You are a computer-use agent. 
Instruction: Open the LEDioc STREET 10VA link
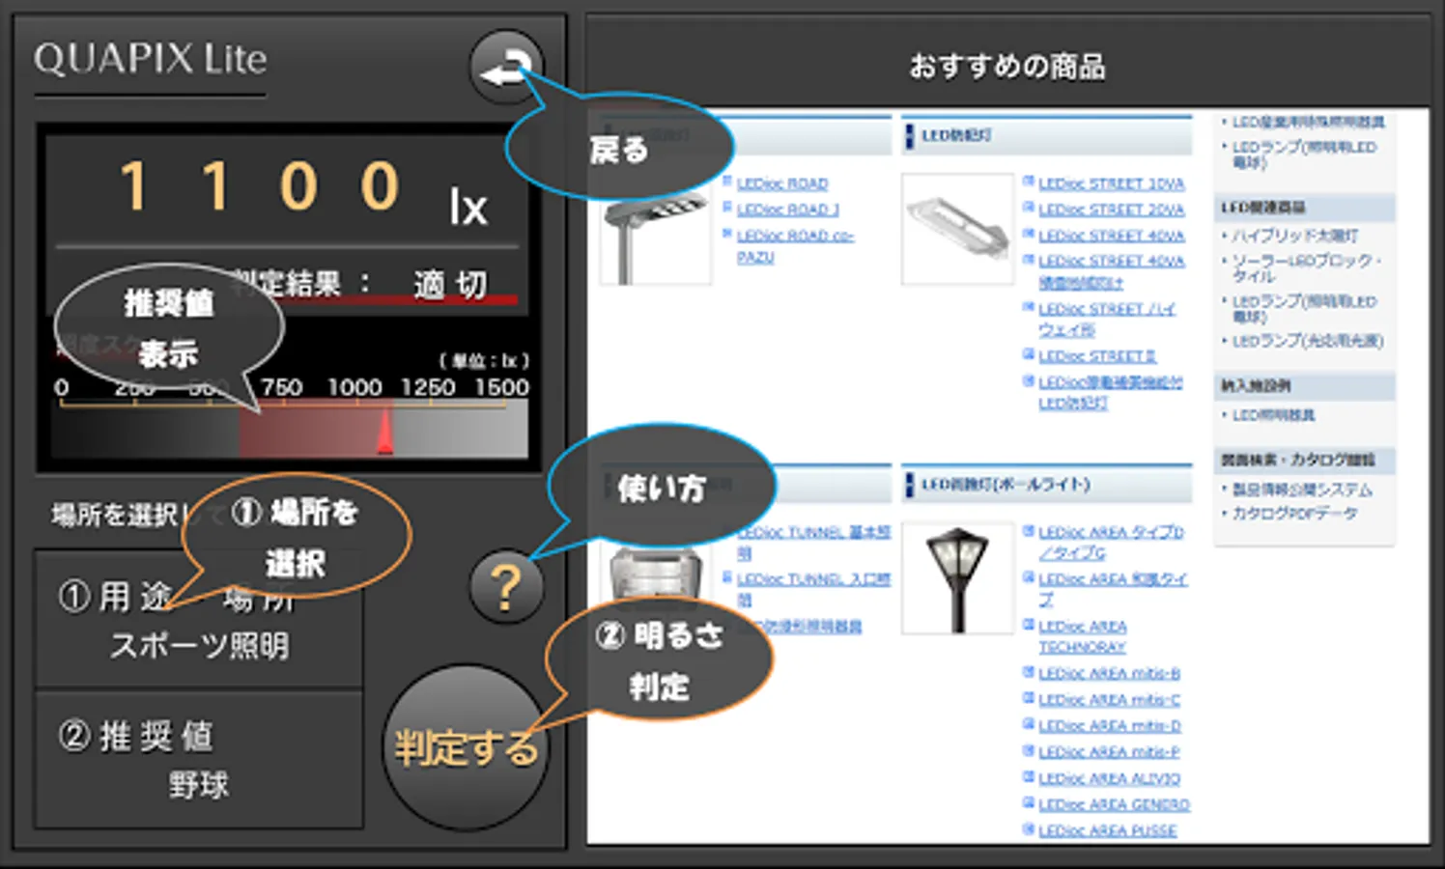(x=1111, y=183)
